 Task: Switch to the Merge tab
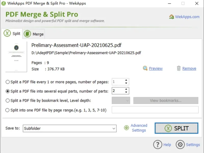[x=34, y=34]
